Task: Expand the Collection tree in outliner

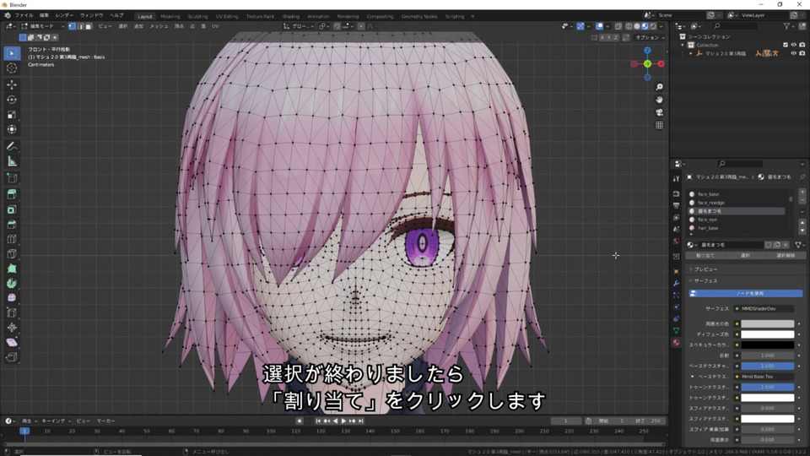Action: (683, 45)
